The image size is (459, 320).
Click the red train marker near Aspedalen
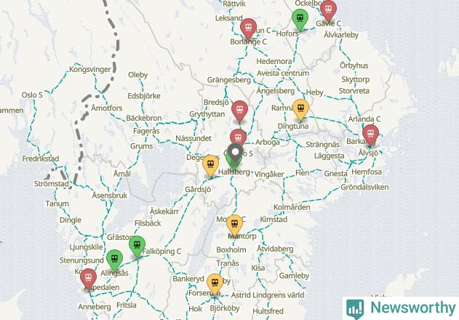[88, 279]
